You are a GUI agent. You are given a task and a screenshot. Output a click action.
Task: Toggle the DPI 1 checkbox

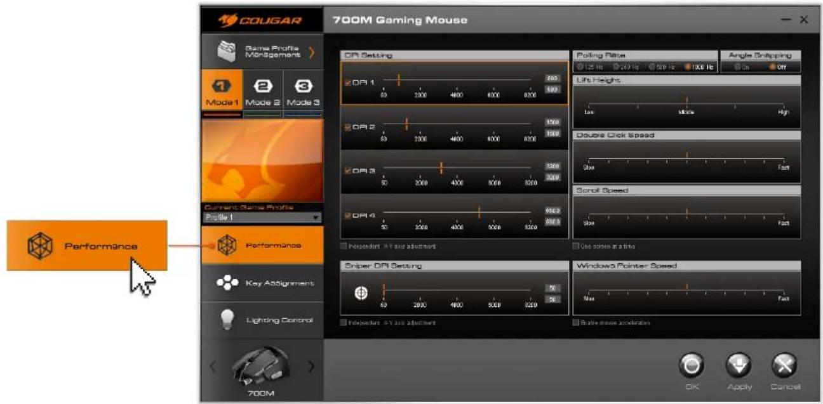347,82
